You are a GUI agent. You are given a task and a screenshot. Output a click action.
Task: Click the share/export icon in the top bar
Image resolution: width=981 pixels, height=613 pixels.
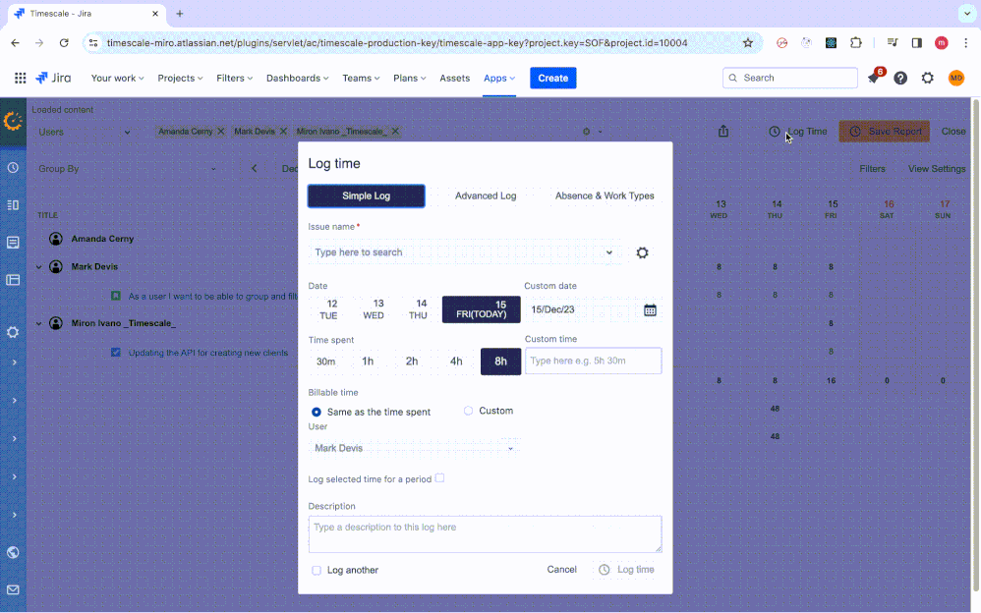point(723,131)
